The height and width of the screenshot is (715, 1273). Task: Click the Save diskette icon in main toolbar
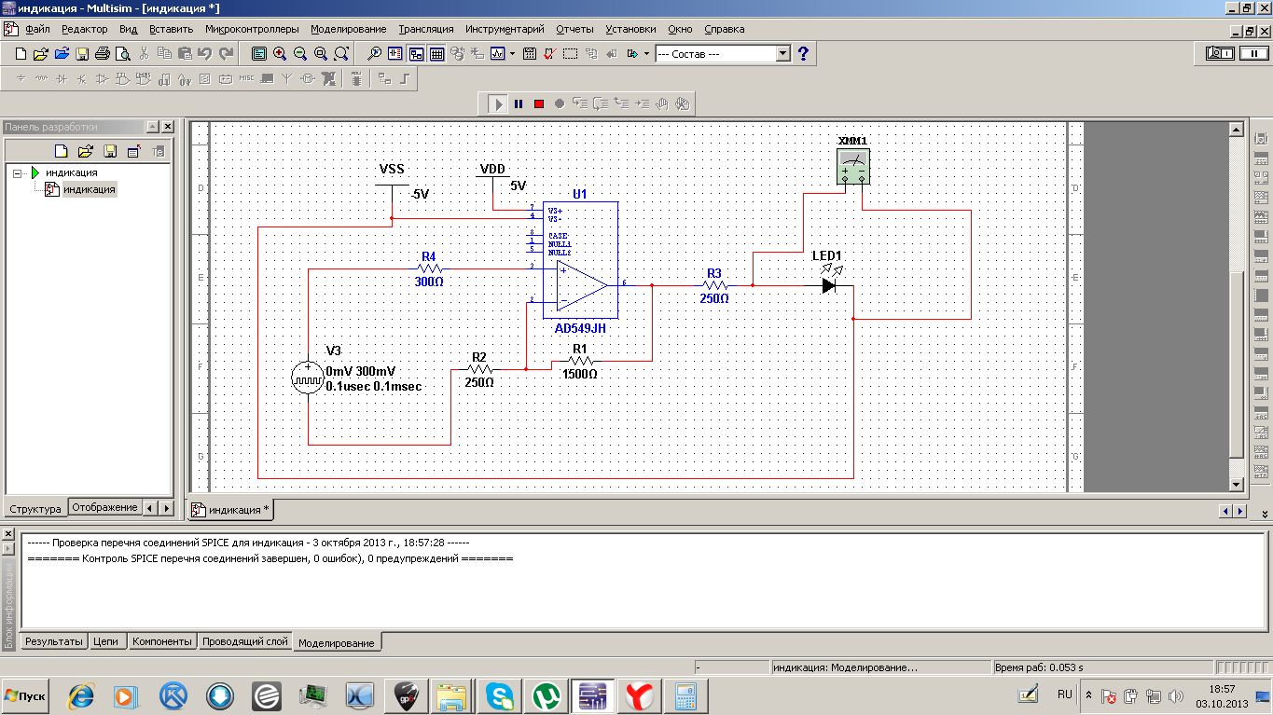[82, 54]
